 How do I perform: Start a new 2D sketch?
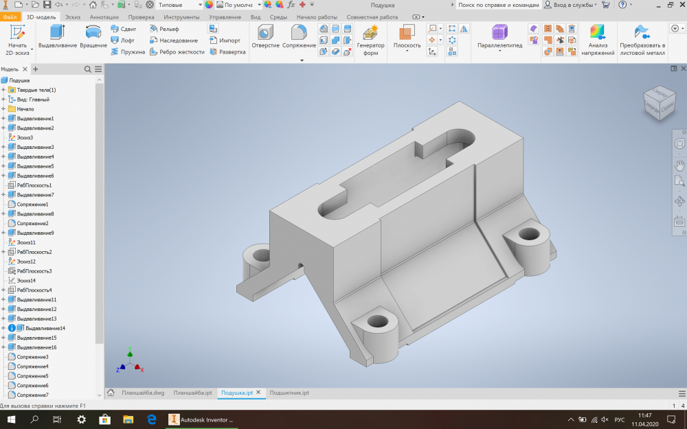coord(17,38)
